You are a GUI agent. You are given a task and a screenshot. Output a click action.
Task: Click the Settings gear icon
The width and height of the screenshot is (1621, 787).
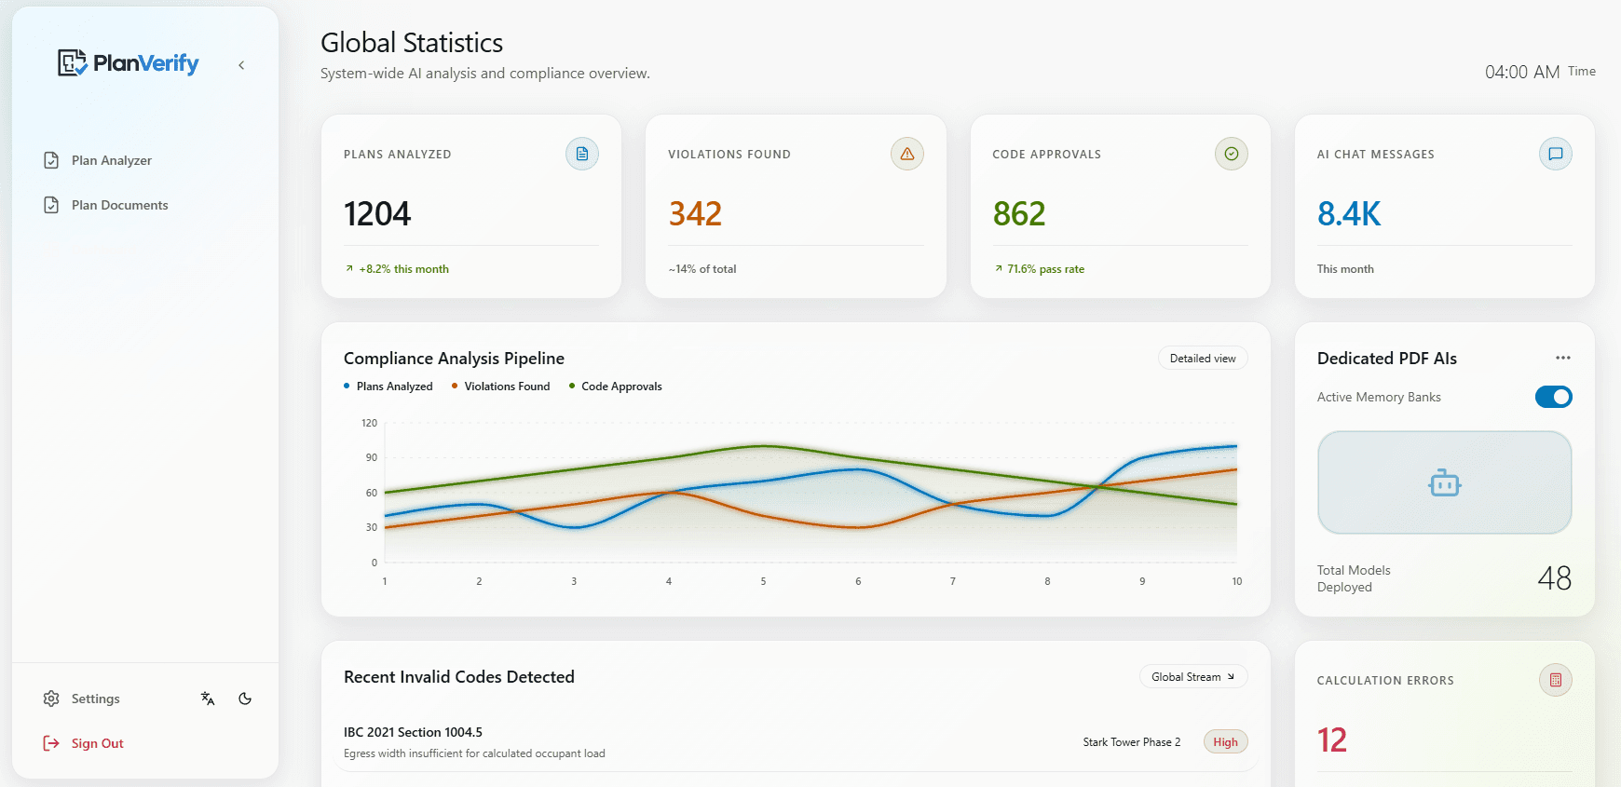(x=51, y=699)
